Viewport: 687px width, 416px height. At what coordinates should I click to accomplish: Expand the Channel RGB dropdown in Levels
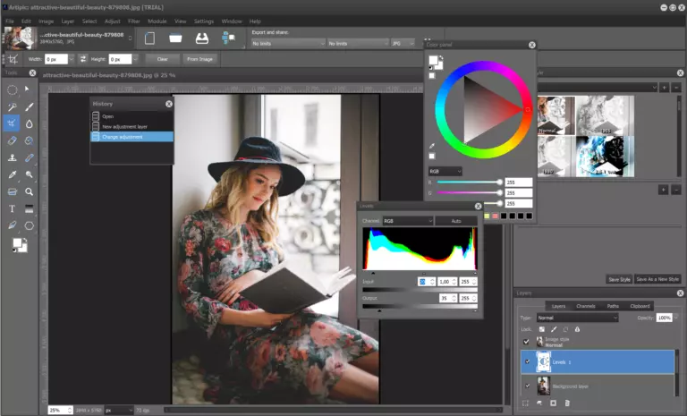407,220
